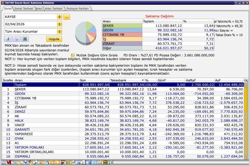250x166 pixels.
Task: Open the KAYSE symbol dropdown
Action: pyautogui.click(x=59, y=17)
